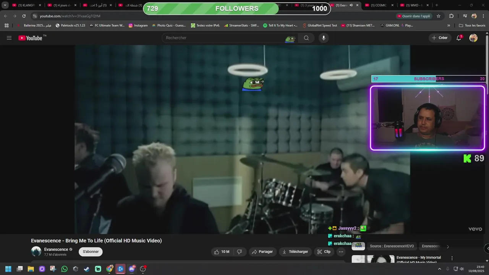Open File Explorer from taskbar
Viewport: 489px width, 275px height.
point(31,269)
